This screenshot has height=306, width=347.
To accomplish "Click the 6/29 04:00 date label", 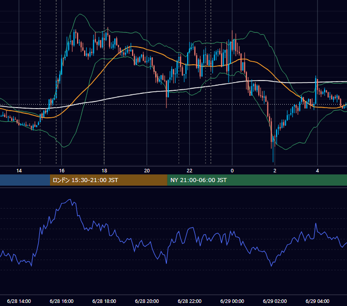I will coord(317,301).
